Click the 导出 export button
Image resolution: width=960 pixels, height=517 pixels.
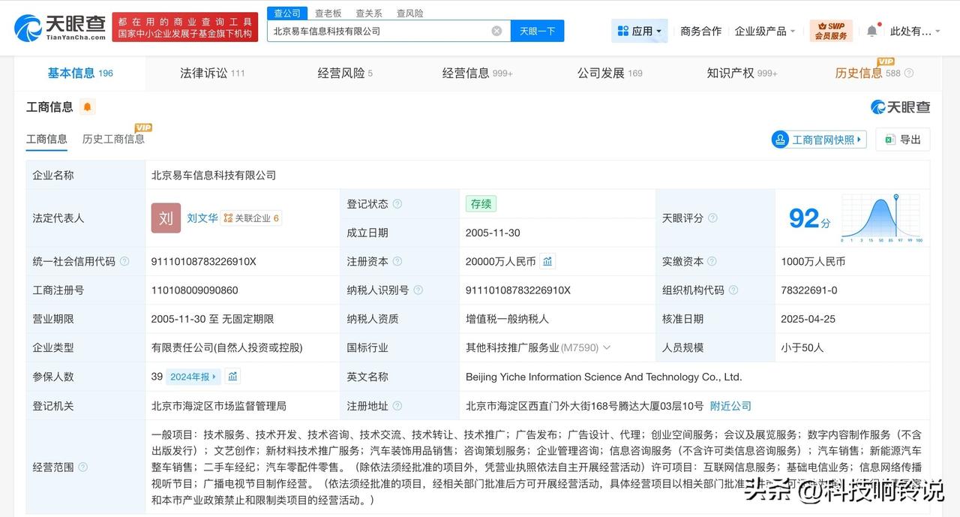point(903,140)
